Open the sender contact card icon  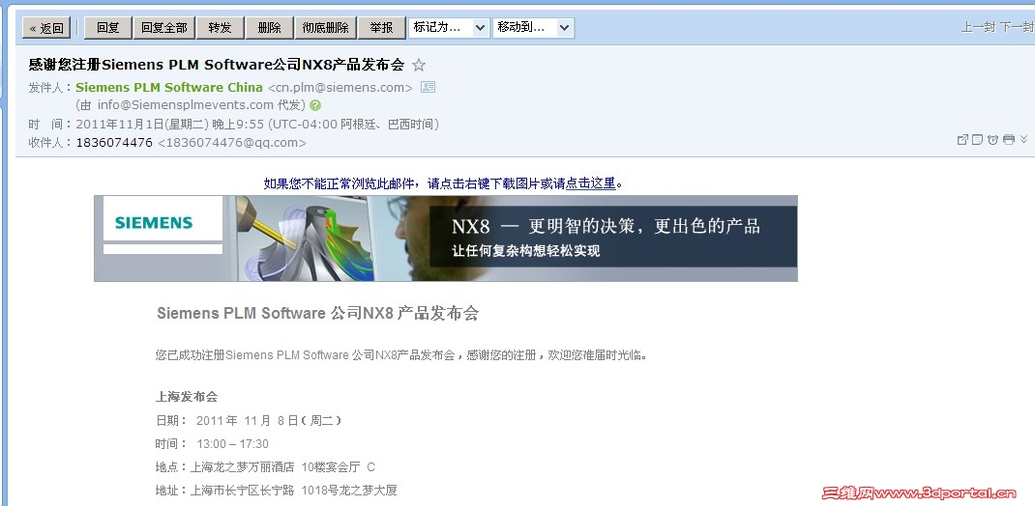tap(428, 87)
